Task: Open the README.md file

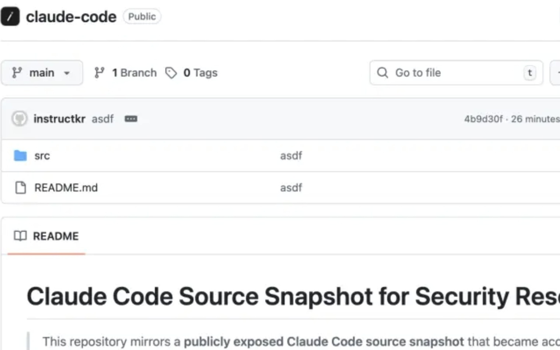Action: [66, 188]
